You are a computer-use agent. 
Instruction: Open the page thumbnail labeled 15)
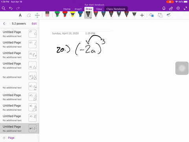[x=33, y=76]
